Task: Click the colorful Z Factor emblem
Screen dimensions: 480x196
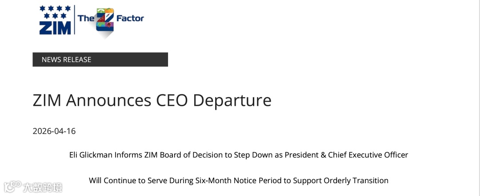Action: point(105,22)
